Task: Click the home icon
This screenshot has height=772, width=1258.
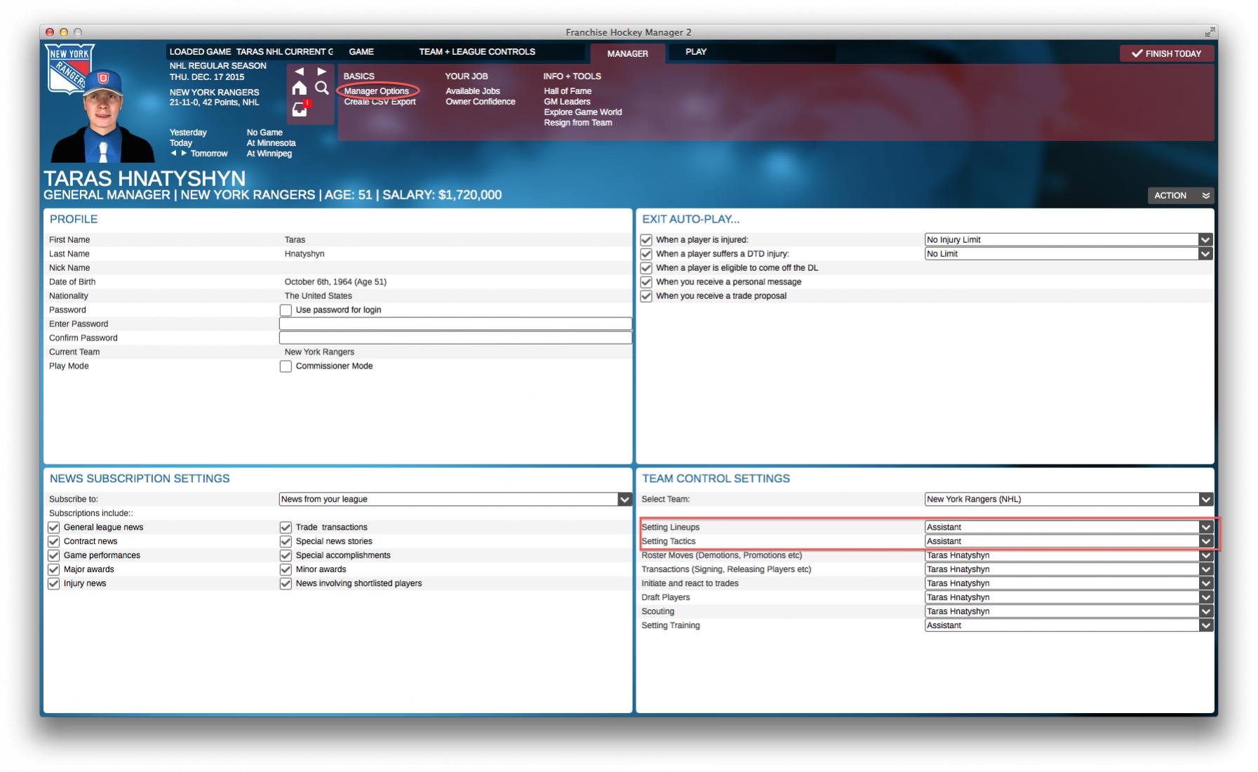Action: tap(299, 88)
